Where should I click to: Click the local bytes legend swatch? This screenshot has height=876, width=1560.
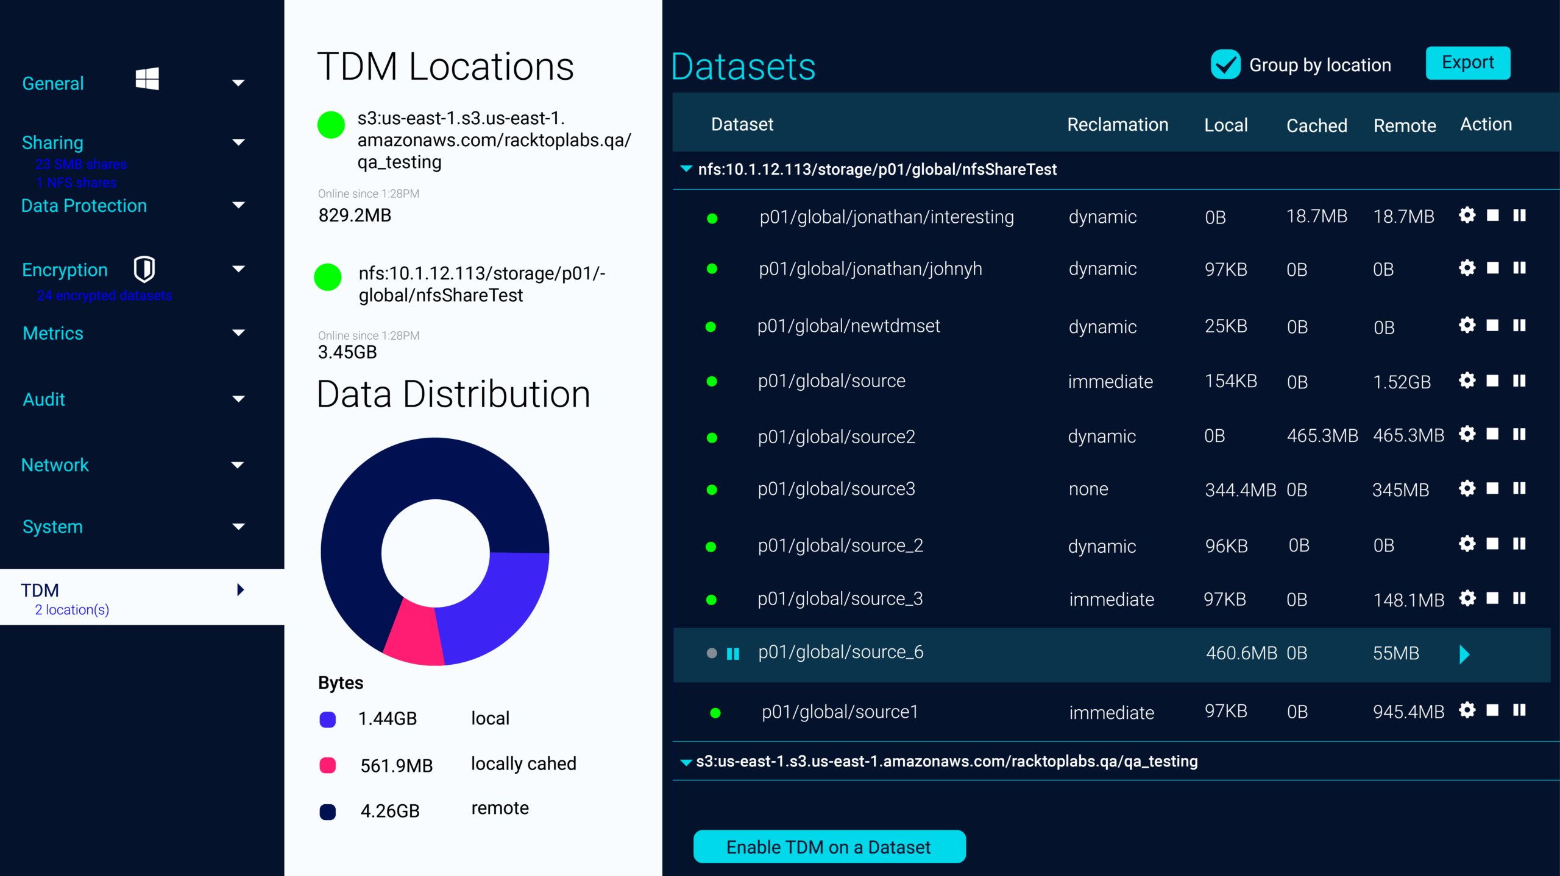coord(328,720)
